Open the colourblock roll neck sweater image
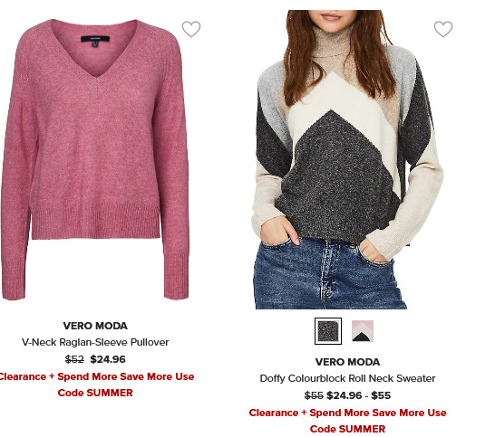Image resolution: width=495 pixels, height=437 pixels. (x=347, y=159)
